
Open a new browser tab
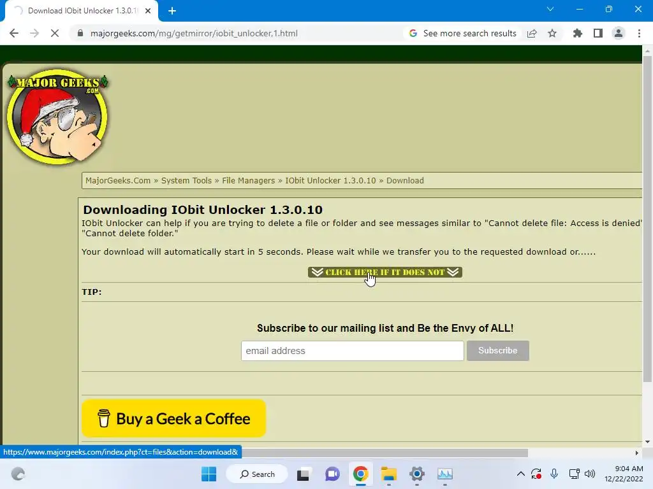point(172,11)
